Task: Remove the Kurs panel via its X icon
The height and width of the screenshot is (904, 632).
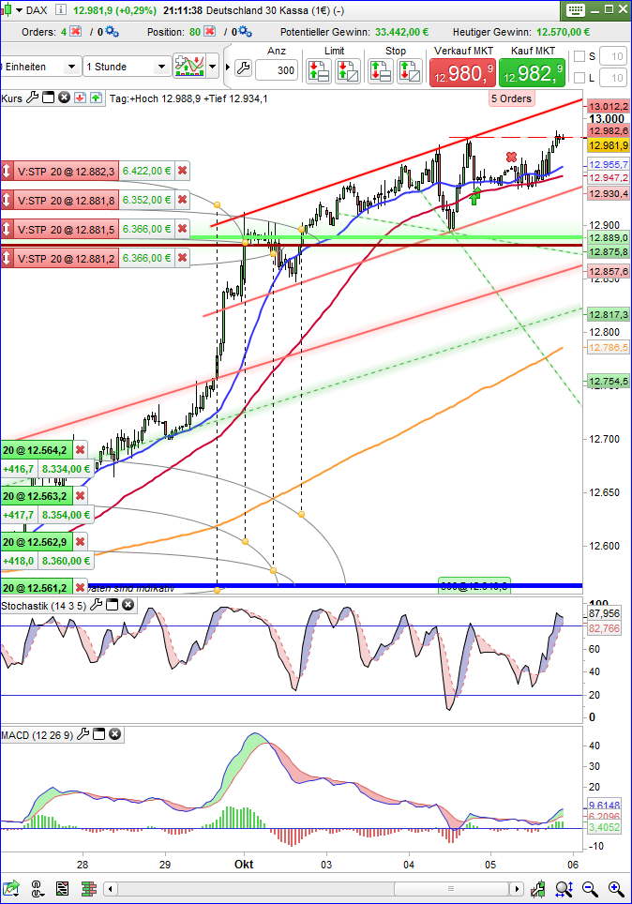Action: coord(64,98)
